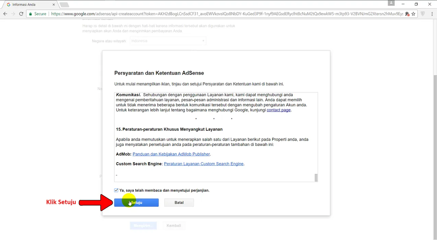The height and width of the screenshot is (240, 437).
Task: Click the terms text box scrollbar thumb
Action: [x=316, y=177]
